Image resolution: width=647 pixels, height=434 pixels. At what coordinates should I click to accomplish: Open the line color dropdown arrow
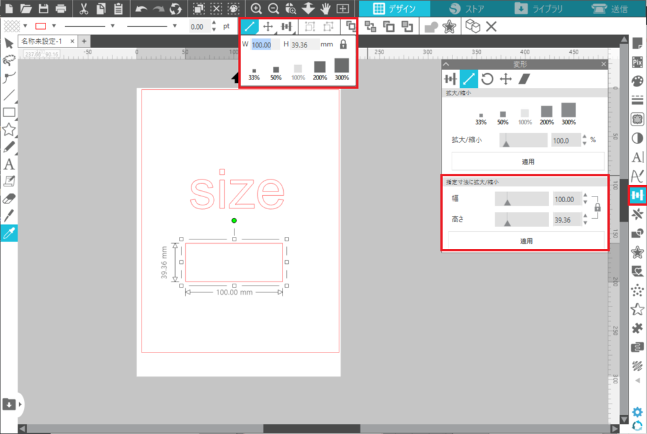coord(54,26)
